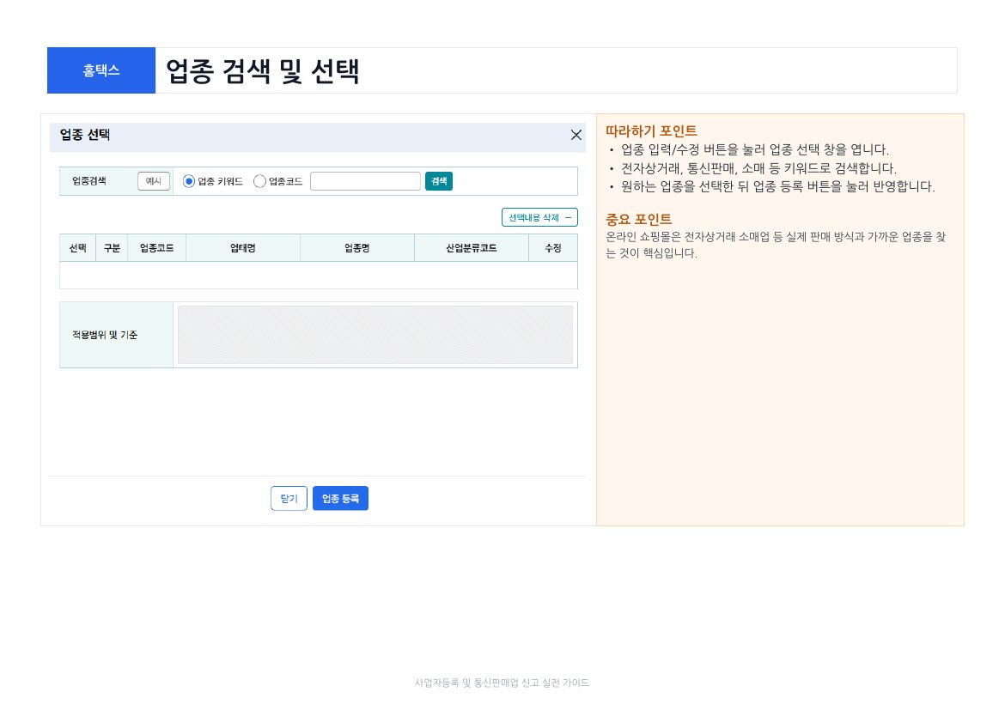Click the 적용범위 및 기준 label
Viewport: 1005px width, 710px height.
point(105,335)
